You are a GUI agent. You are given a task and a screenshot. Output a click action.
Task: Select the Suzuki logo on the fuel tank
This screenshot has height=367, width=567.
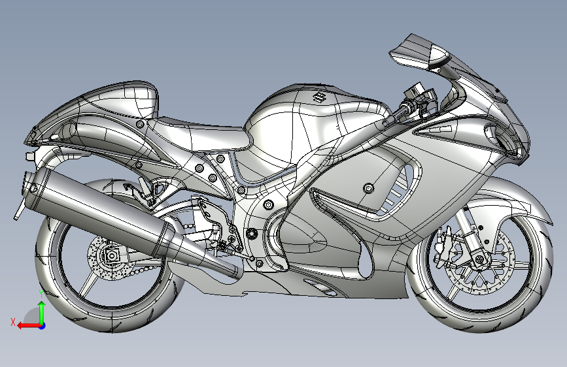(319, 97)
